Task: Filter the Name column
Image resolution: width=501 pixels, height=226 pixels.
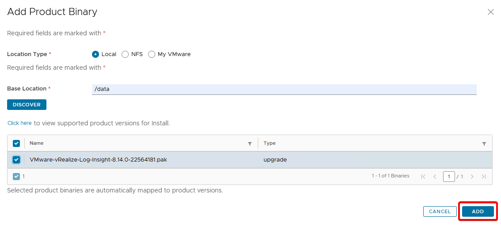Action: 250,143
